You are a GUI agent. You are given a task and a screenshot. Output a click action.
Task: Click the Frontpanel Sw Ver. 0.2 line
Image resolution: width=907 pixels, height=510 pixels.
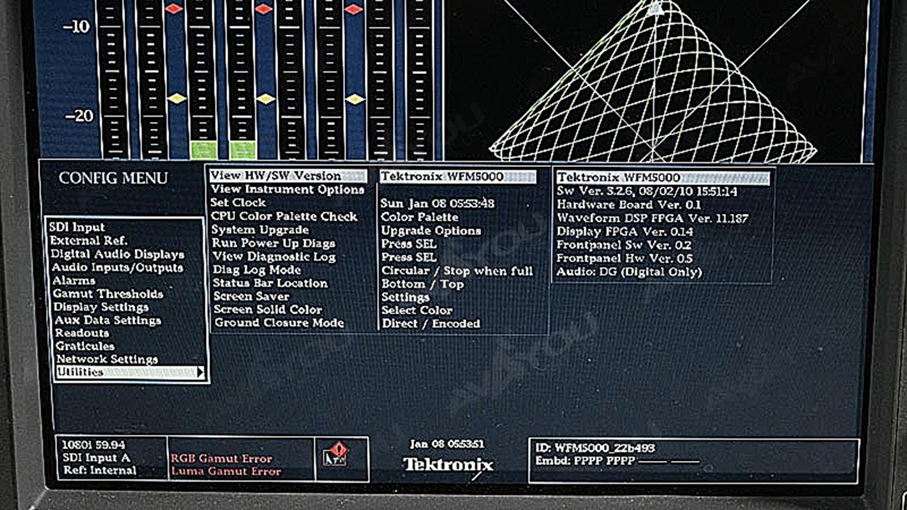pos(624,245)
